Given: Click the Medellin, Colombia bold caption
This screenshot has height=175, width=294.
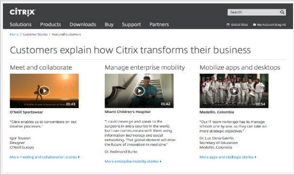Looking at the screenshot, I should point(217,112).
